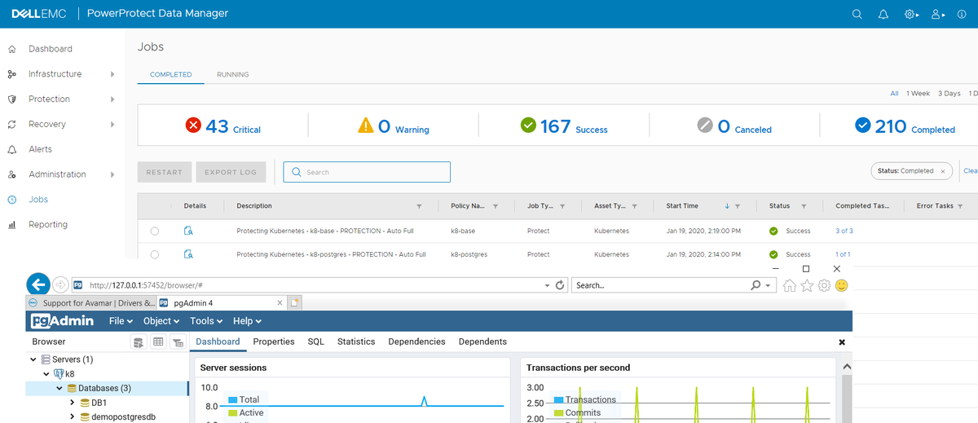Switch to pgAdmin SQL tab

[x=315, y=341]
